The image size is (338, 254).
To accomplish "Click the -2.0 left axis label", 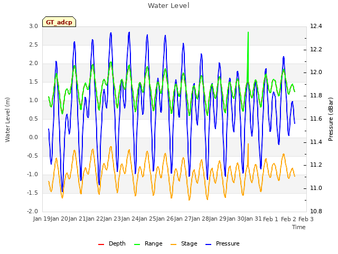I will coord(33,211).
